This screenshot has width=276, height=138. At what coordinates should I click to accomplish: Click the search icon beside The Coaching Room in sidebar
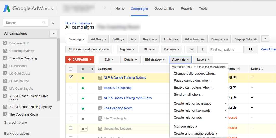[5, 114]
